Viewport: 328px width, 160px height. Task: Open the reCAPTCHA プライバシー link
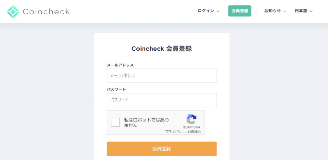click(x=175, y=132)
